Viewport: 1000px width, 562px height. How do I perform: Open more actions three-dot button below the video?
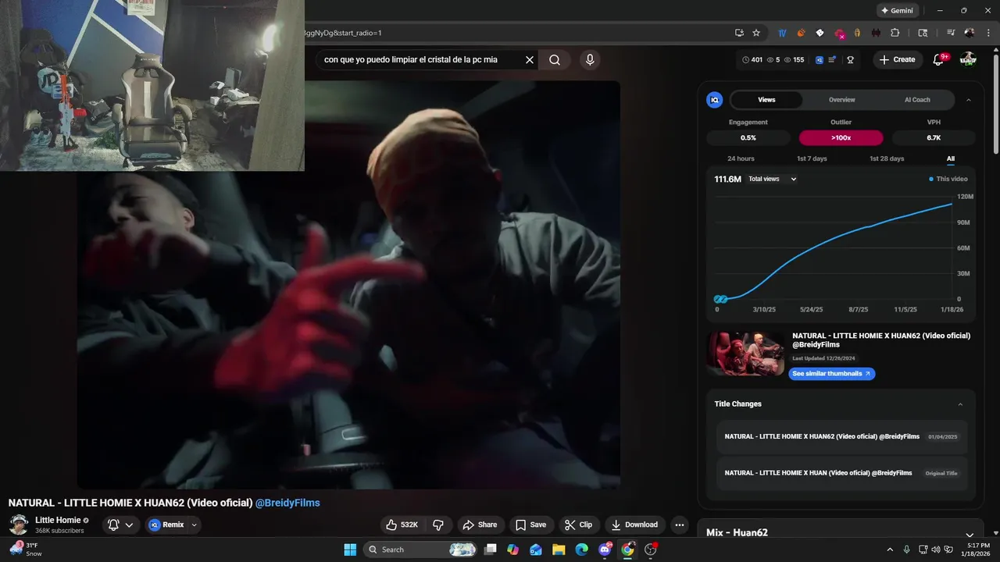[x=680, y=525]
